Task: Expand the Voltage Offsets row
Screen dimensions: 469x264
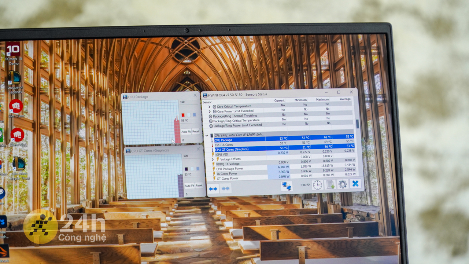Action: [x=213, y=159]
